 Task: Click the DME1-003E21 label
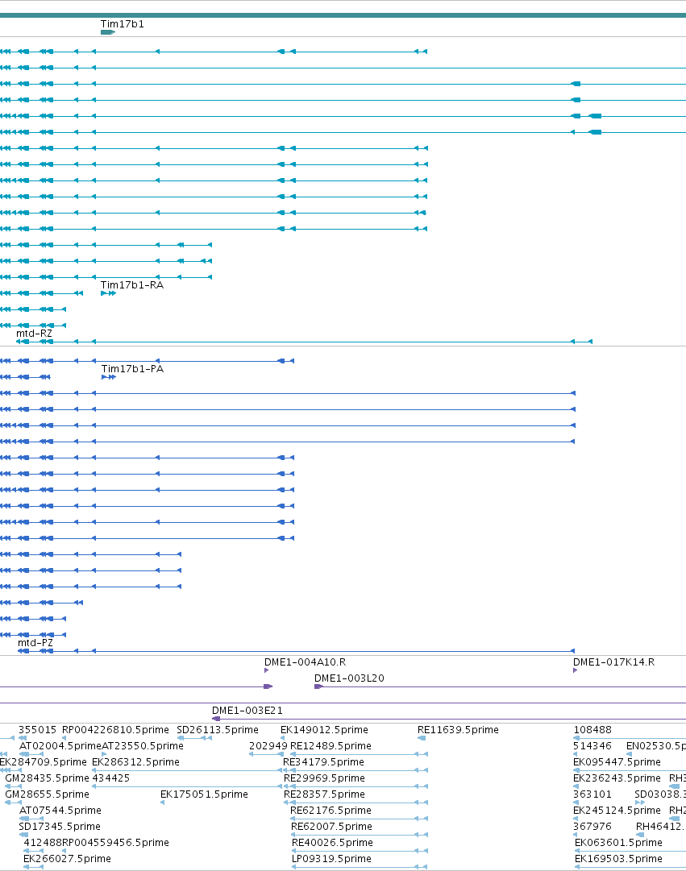[x=247, y=711]
